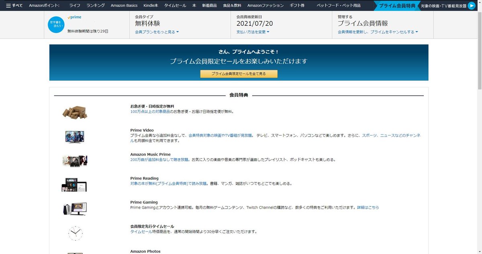Open 食品＆飲料 in the navigation bar
The width and height of the screenshot is (482, 254).
tap(232, 6)
